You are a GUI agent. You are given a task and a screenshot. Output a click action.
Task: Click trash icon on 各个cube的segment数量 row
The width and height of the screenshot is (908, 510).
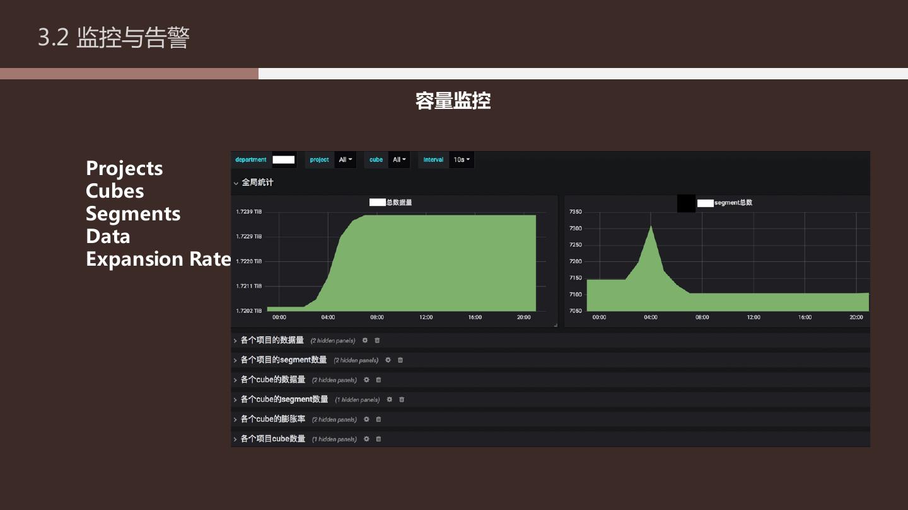(x=402, y=399)
